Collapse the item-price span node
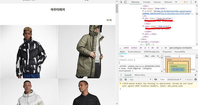The width and height of the screenshot is (198, 105). pyautogui.click(x=143, y=26)
